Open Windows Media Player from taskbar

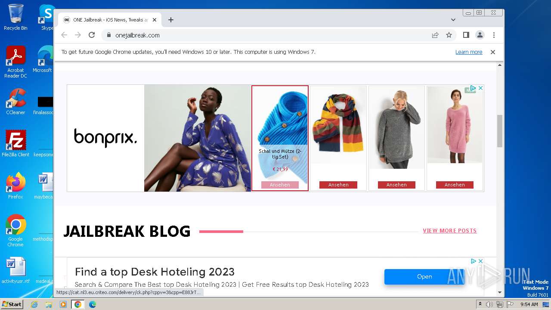point(63,304)
